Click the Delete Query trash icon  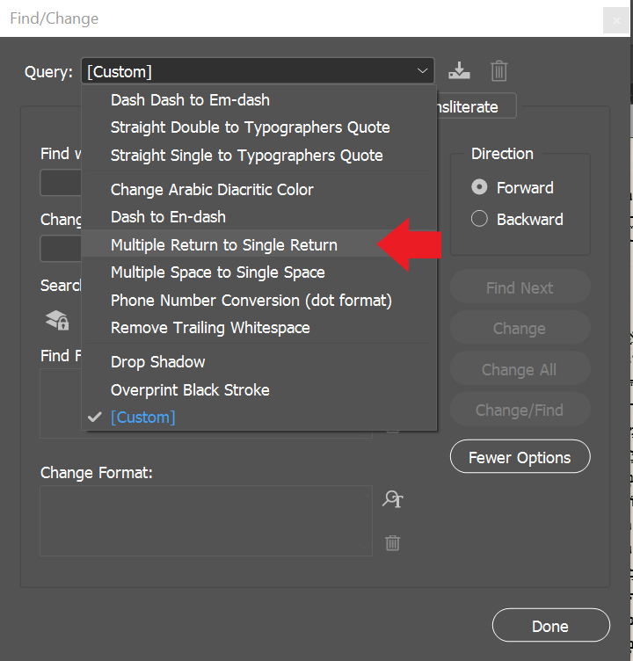click(498, 71)
